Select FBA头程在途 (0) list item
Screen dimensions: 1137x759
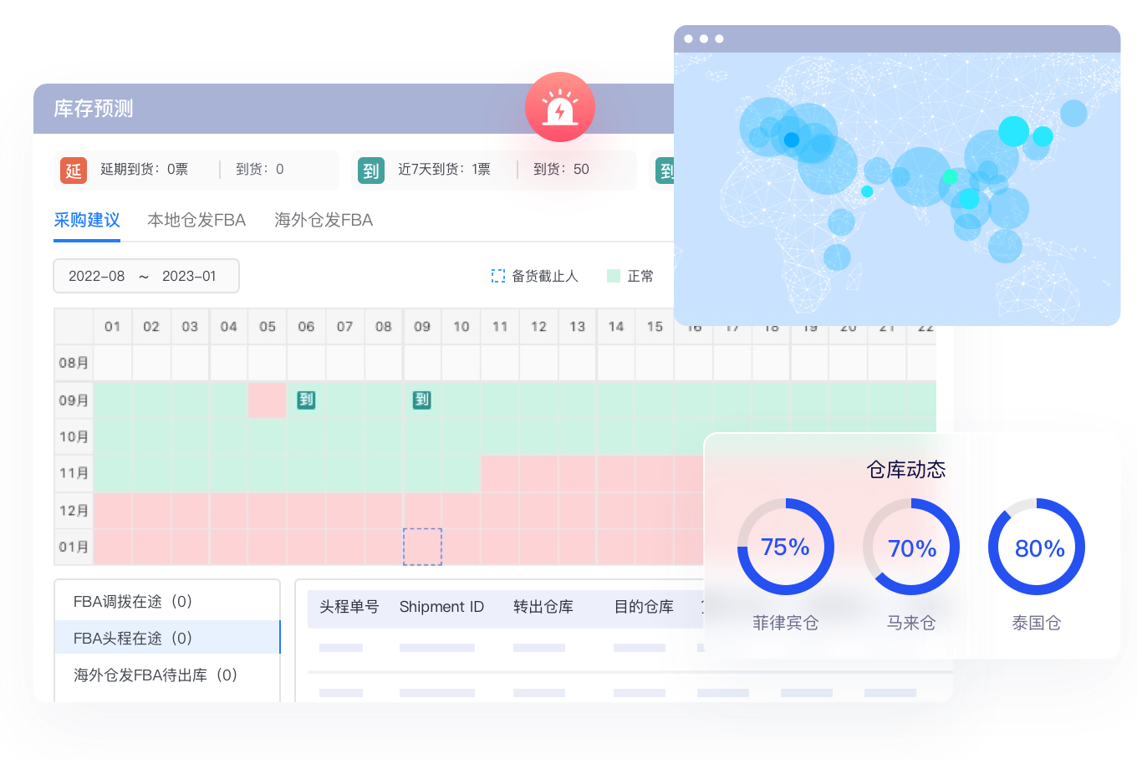[133, 638]
